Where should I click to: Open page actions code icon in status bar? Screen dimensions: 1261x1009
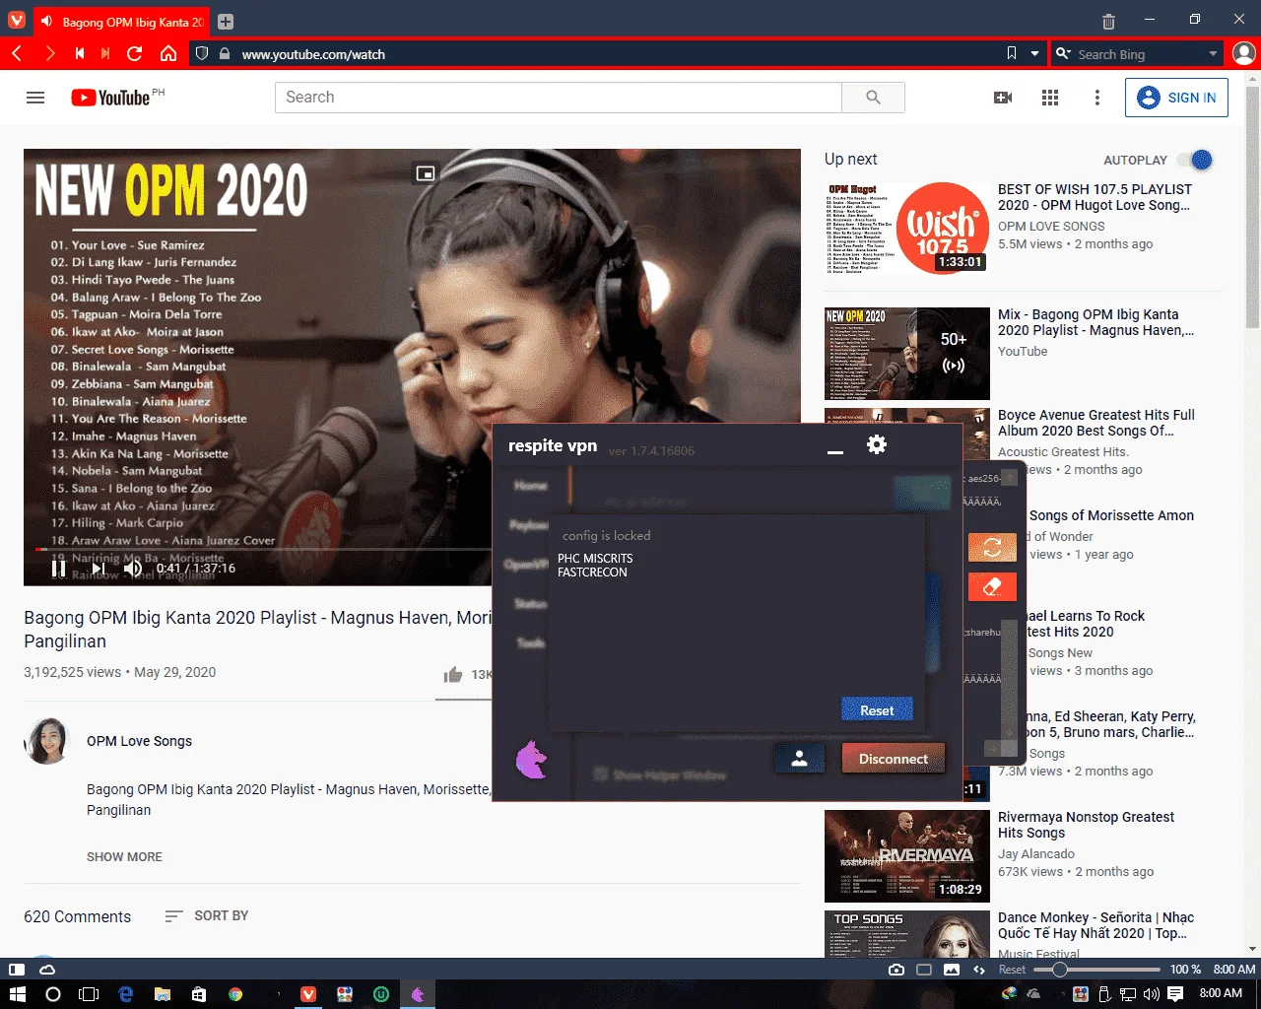pyautogui.click(x=979, y=970)
